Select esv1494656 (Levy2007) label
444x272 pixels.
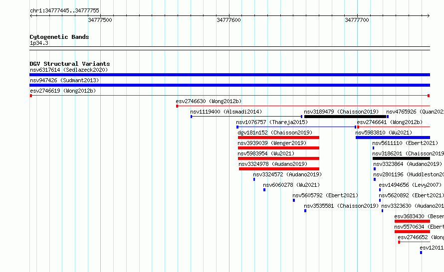coord(410,185)
